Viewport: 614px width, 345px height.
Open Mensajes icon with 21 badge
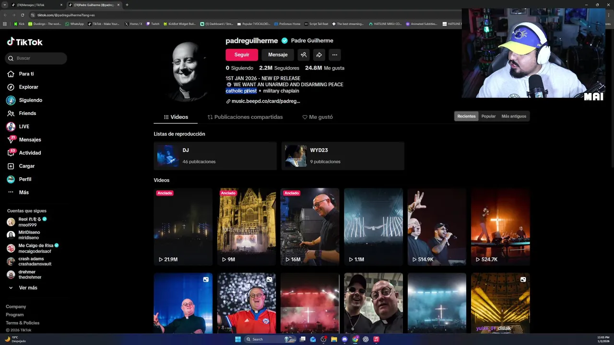[x=11, y=139]
